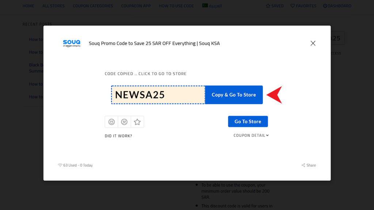
Task: Select ALL STORES from the navigation bar
Action: (x=53, y=5)
